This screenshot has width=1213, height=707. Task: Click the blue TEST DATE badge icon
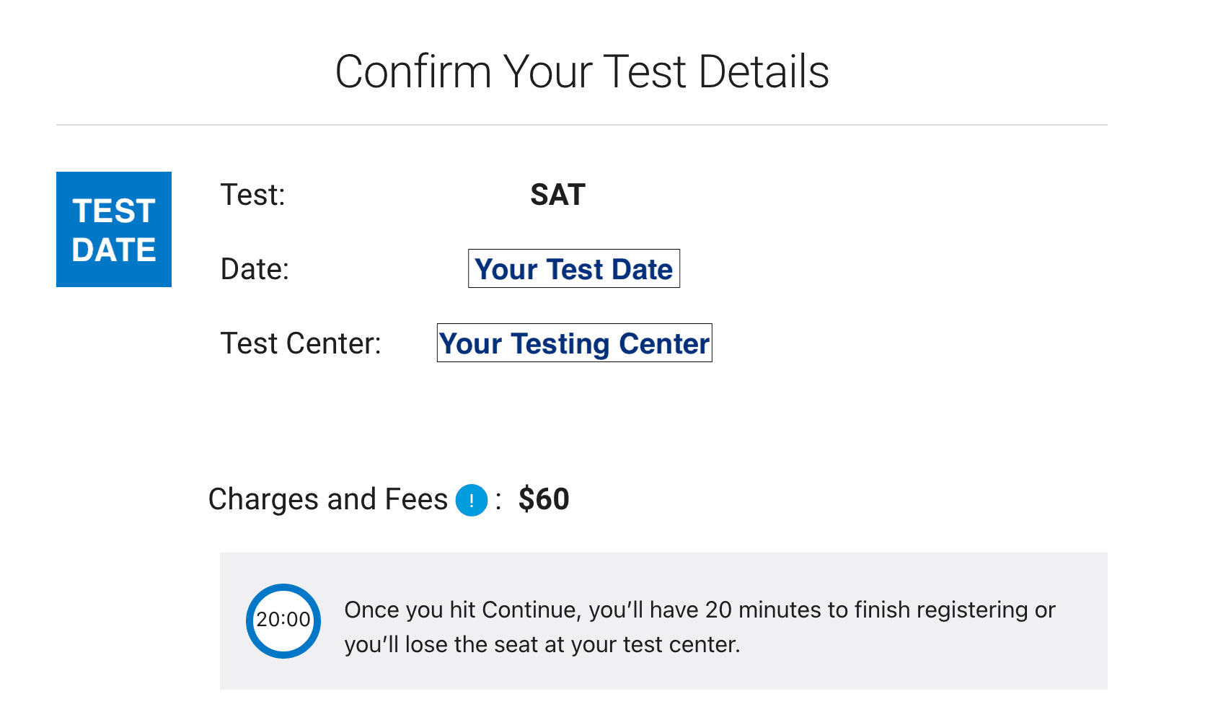click(114, 229)
